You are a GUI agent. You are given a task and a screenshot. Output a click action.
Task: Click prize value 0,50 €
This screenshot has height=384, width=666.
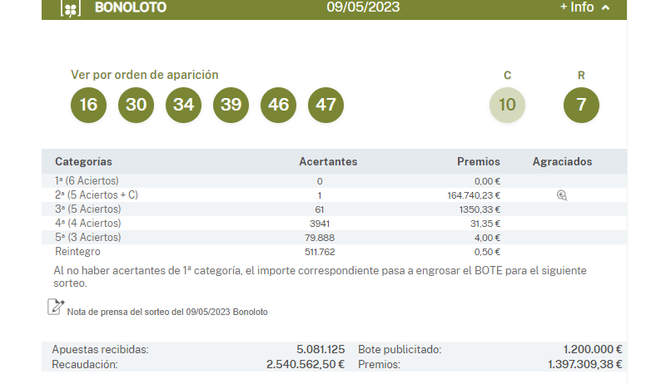[x=487, y=252]
